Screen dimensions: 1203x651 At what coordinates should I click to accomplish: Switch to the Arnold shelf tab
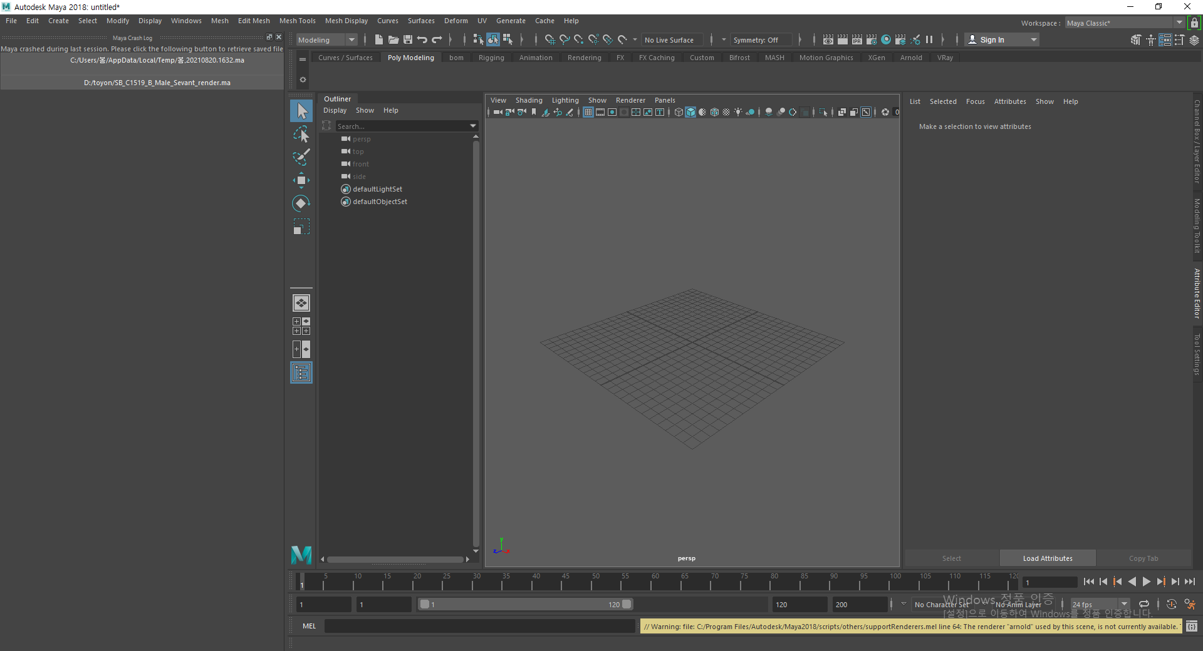[911, 58]
